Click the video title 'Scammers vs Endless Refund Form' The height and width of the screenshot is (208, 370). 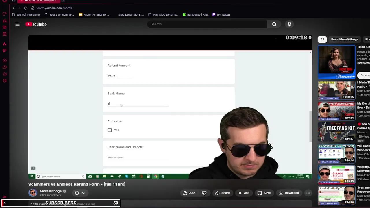[77, 184]
